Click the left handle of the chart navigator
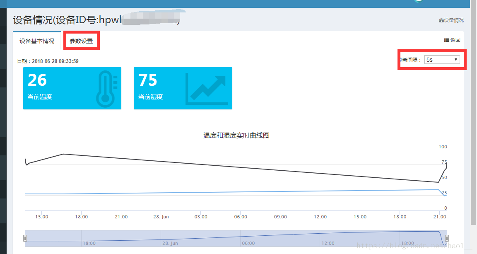477x254 pixels. [25, 238]
